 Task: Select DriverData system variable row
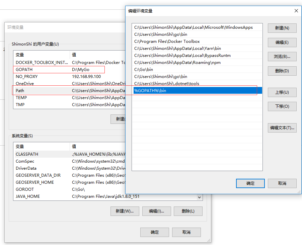[69, 168]
